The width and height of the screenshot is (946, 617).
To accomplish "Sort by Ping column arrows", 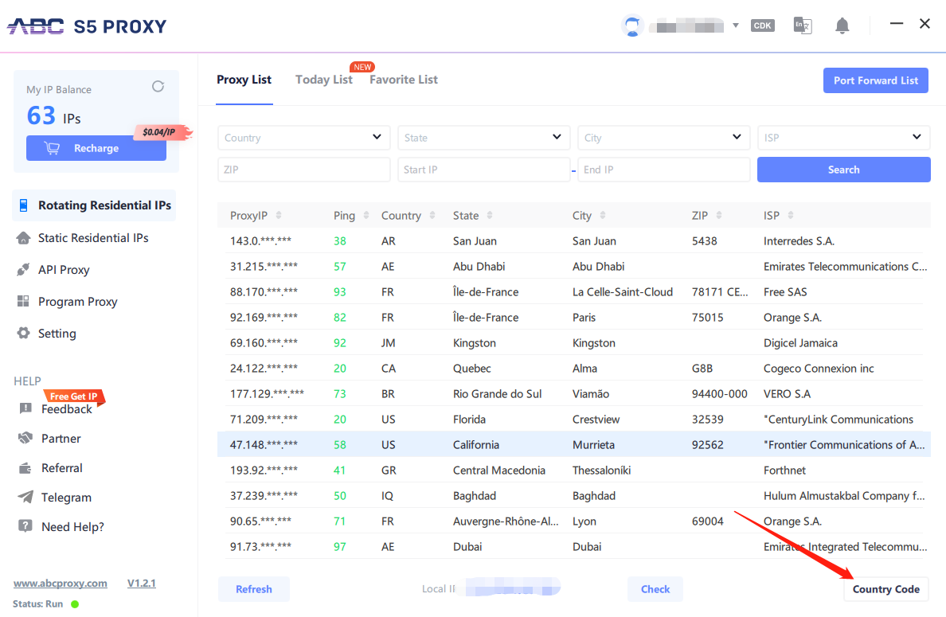I will (x=366, y=215).
